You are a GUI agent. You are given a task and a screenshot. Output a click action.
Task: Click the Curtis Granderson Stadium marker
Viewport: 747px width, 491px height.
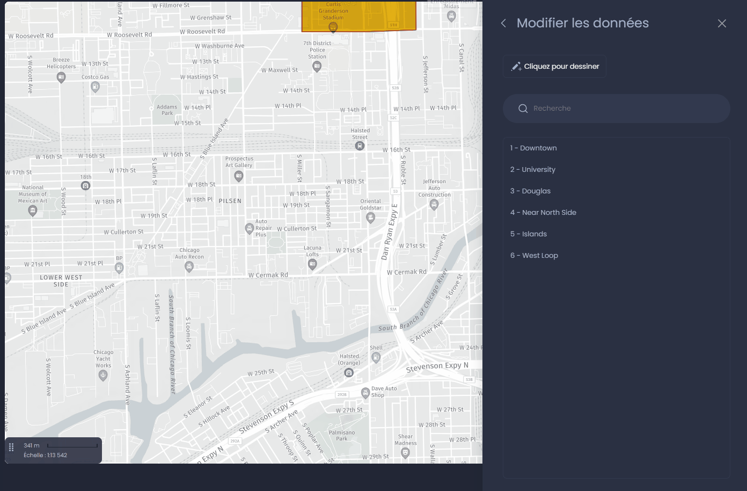tap(333, 27)
